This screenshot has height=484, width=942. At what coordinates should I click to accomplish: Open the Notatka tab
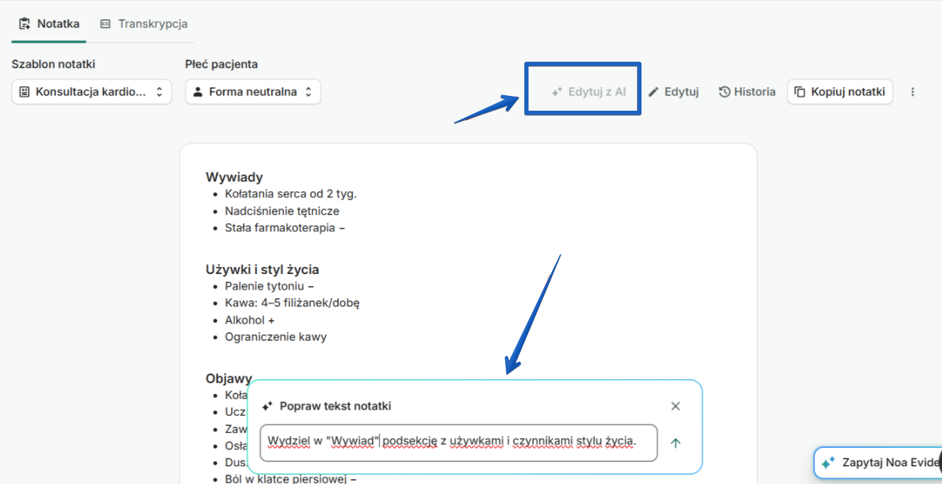(49, 23)
